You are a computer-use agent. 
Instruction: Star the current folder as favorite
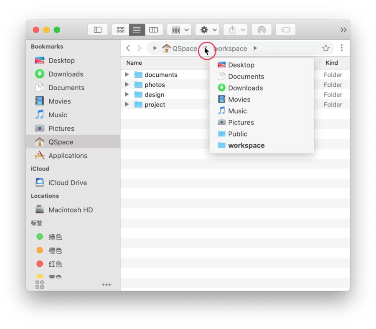(326, 48)
